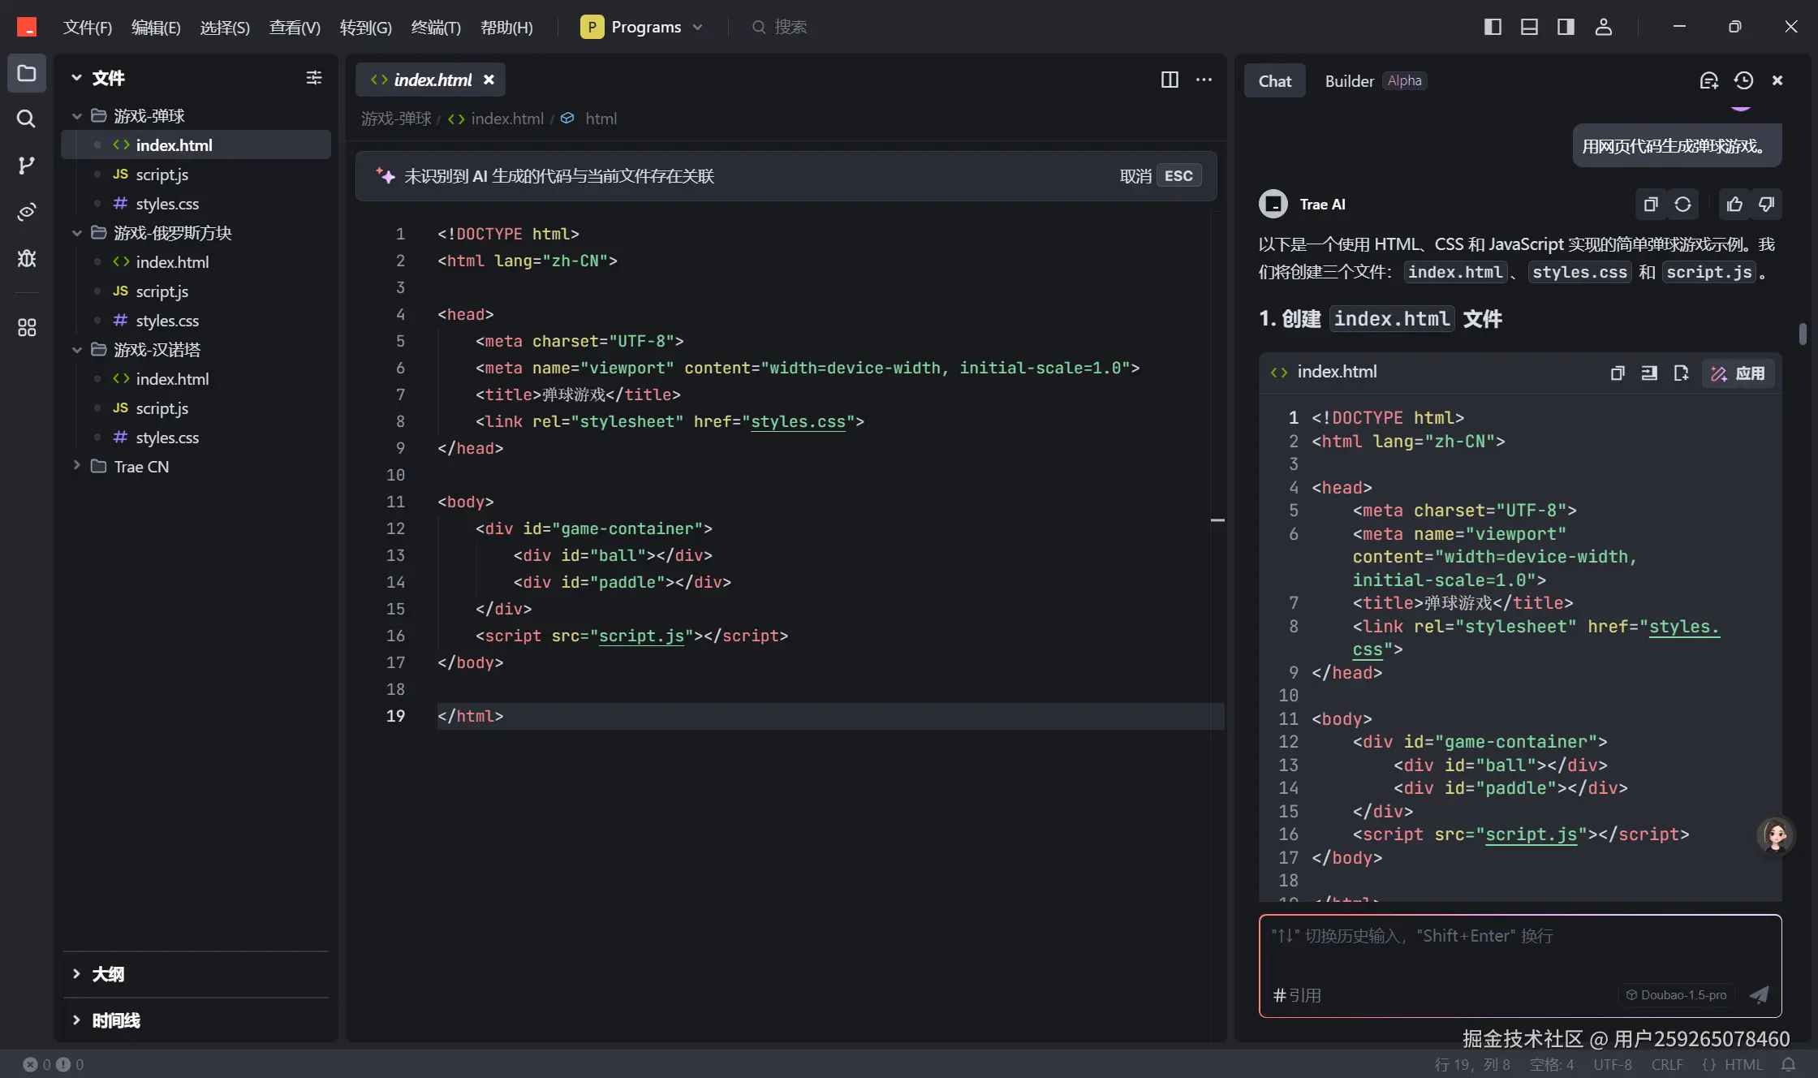Switch to the Builder tab

coord(1349,81)
